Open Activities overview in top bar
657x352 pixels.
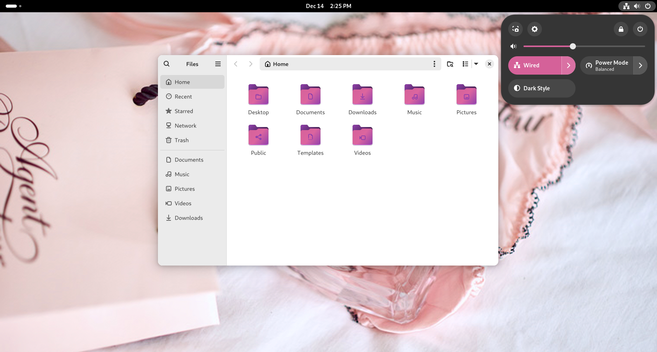(x=14, y=6)
